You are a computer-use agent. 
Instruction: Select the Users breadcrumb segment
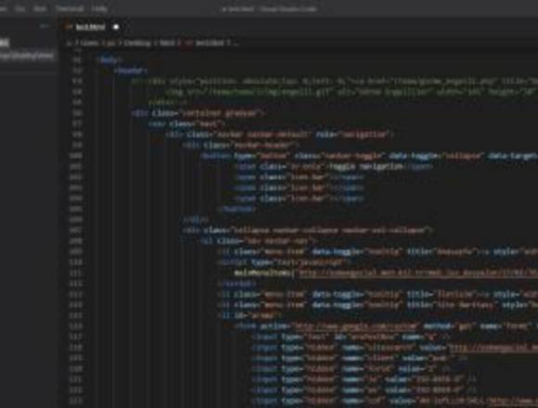click(89, 44)
